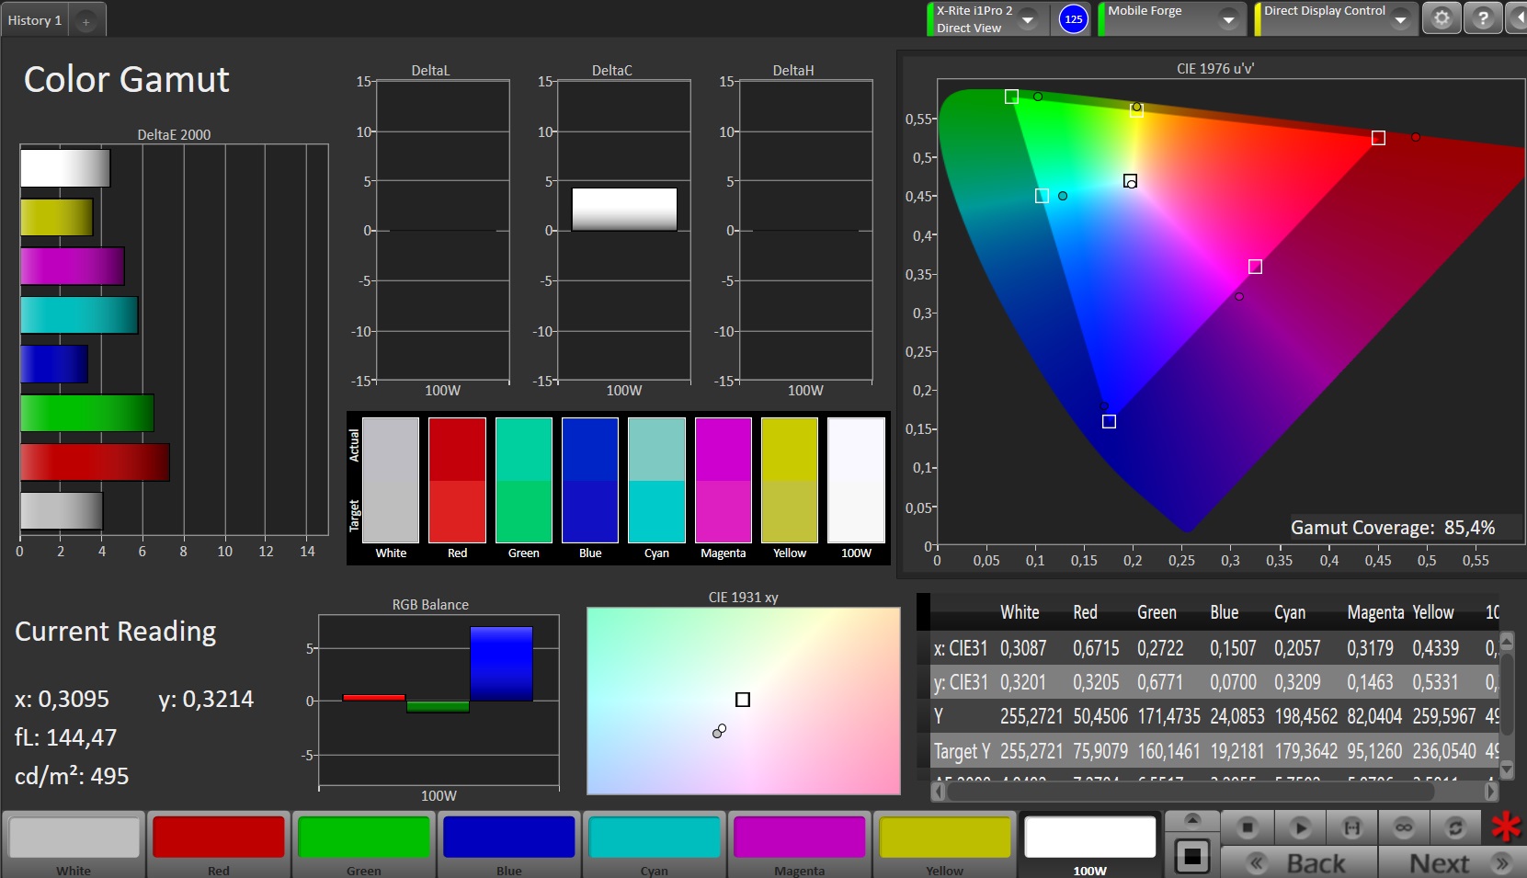1527x878 pixels.
Task: Switch to the History 1 tab
Action: coord(35,20)
